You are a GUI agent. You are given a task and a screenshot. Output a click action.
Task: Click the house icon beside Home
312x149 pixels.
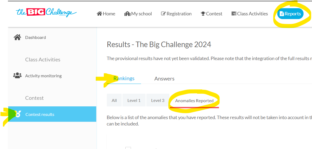tap(99, 14)
